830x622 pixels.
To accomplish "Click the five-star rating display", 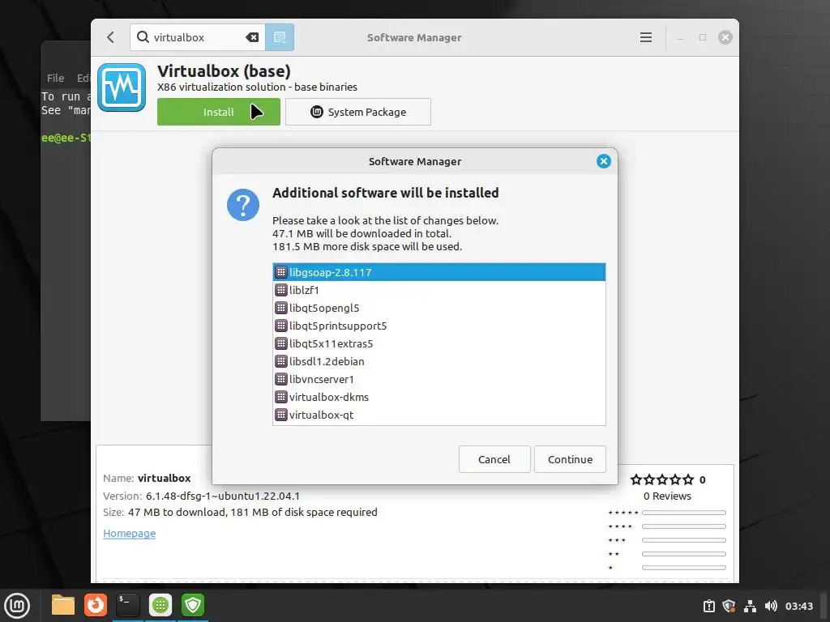I will (661, 479).
